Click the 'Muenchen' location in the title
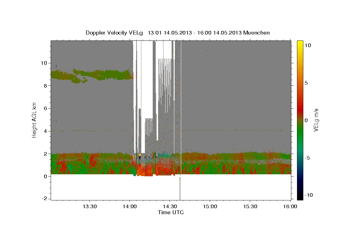The image size is (360, 240). [256, 33]
